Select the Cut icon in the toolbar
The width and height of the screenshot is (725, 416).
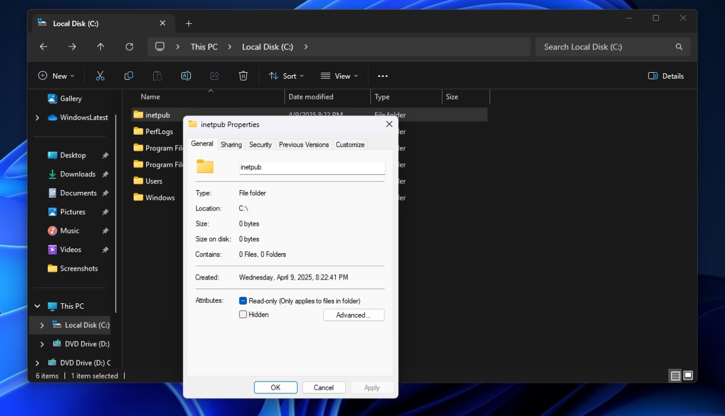[100, 76]
